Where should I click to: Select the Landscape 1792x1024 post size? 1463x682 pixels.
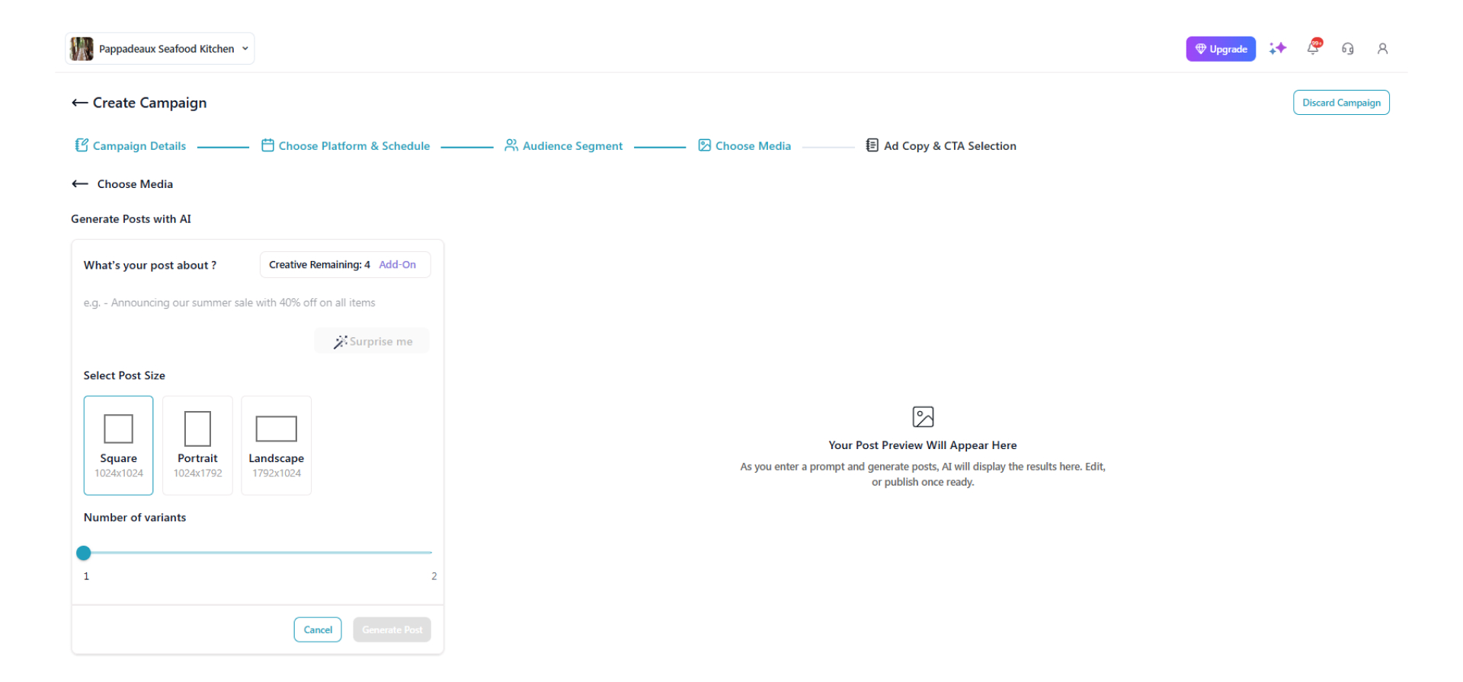tap(276, 445)
